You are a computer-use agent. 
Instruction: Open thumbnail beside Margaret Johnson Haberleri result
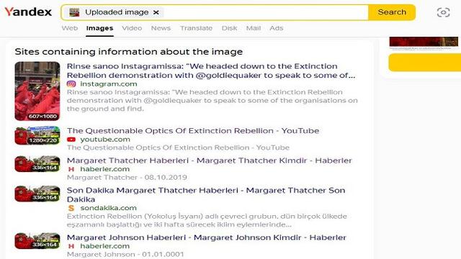pos(37,241)
